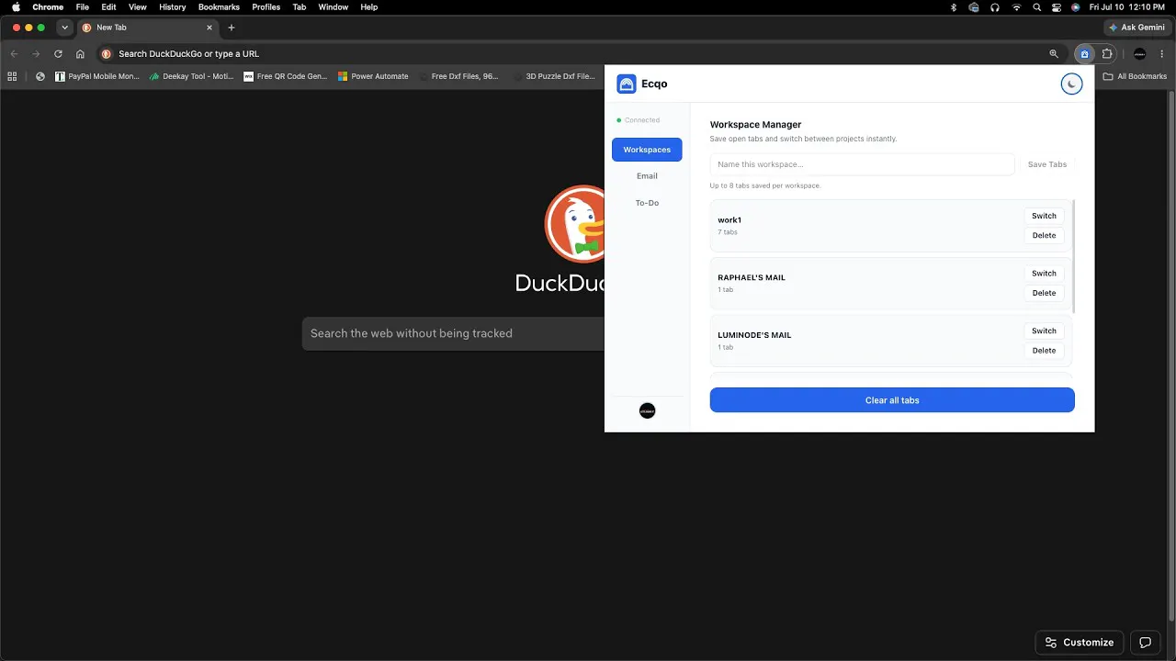
Task: Close the New Tab tab
Action: pyautogui.click(x=209, y=28)
